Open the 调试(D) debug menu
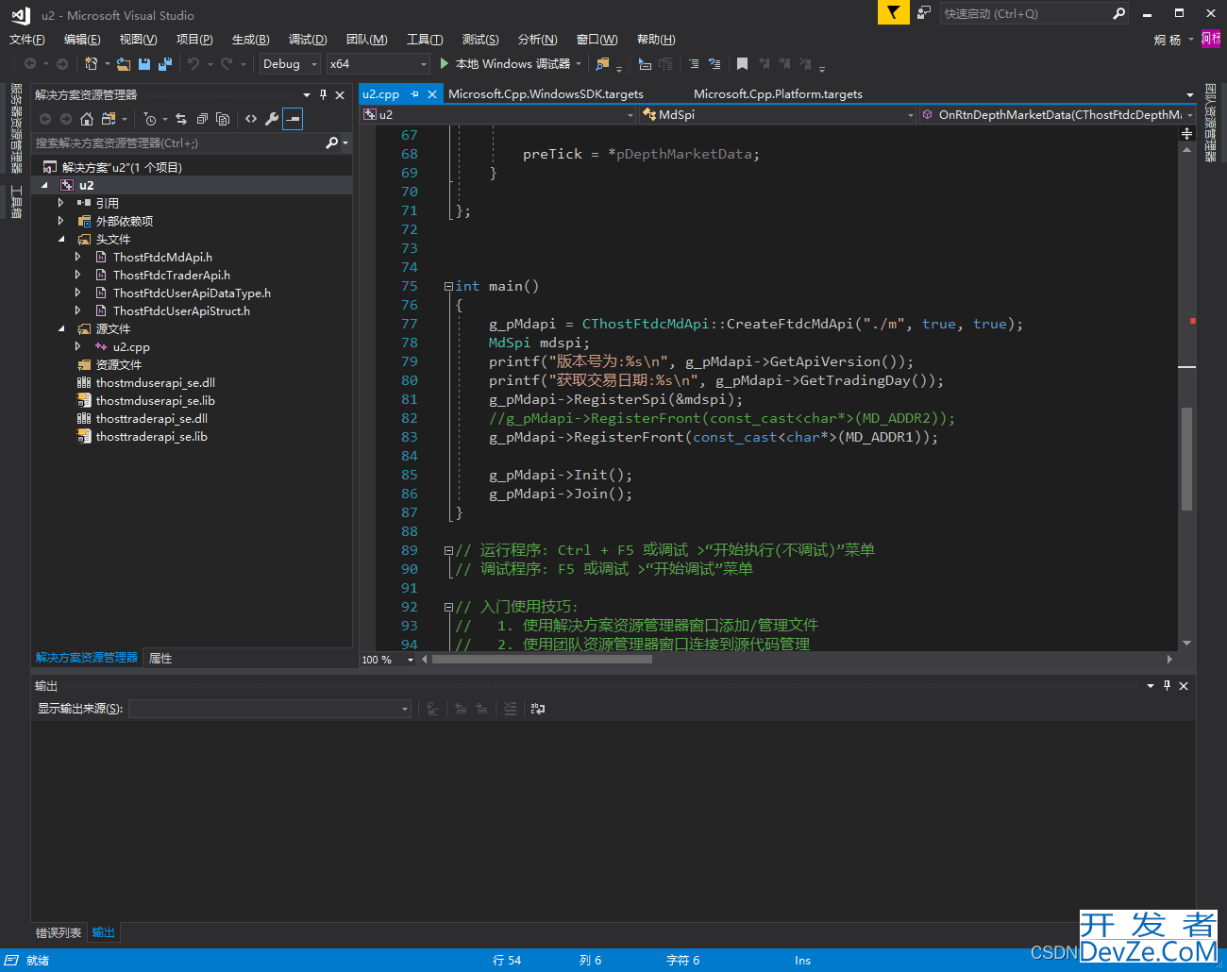The height and width of the screenshot is (972, 1227). (x=308, y=39)
